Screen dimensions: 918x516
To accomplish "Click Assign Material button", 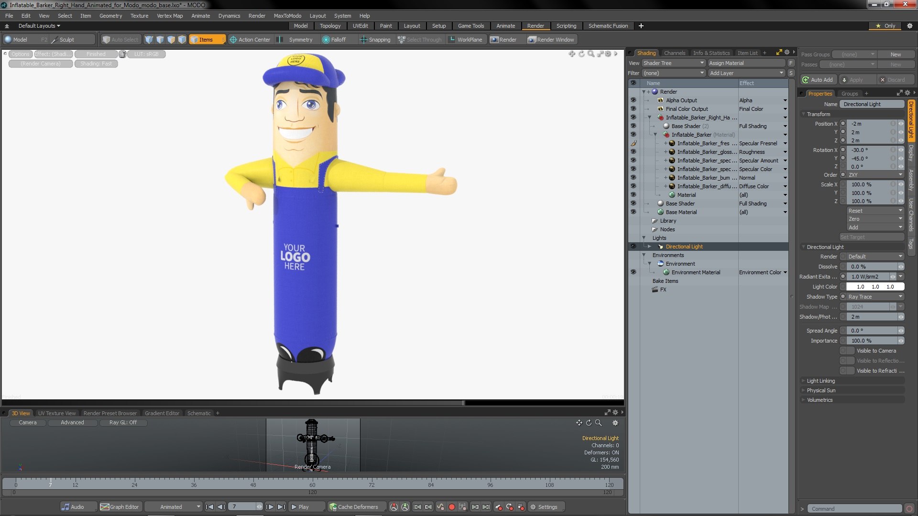I will click(746, 63).
